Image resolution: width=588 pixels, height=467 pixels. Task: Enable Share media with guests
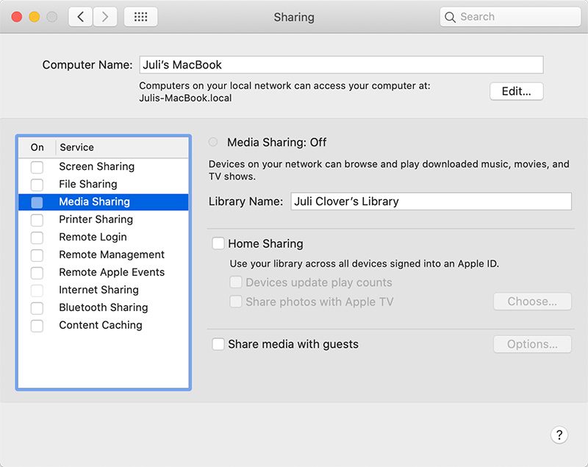click(218, 344)
